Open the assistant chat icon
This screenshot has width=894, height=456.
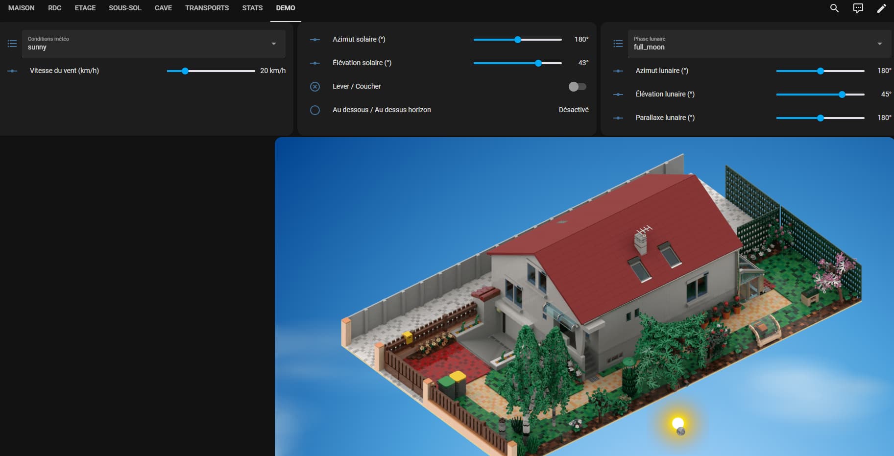point(858,8)
